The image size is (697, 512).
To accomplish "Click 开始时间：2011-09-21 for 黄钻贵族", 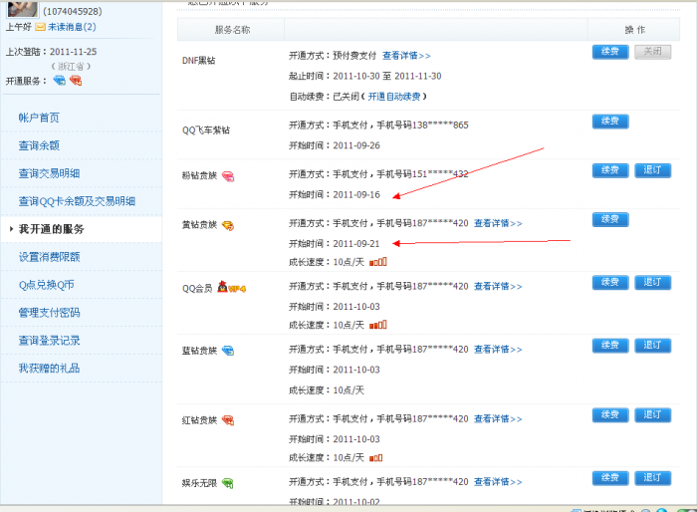I will (x=335, y=244).
